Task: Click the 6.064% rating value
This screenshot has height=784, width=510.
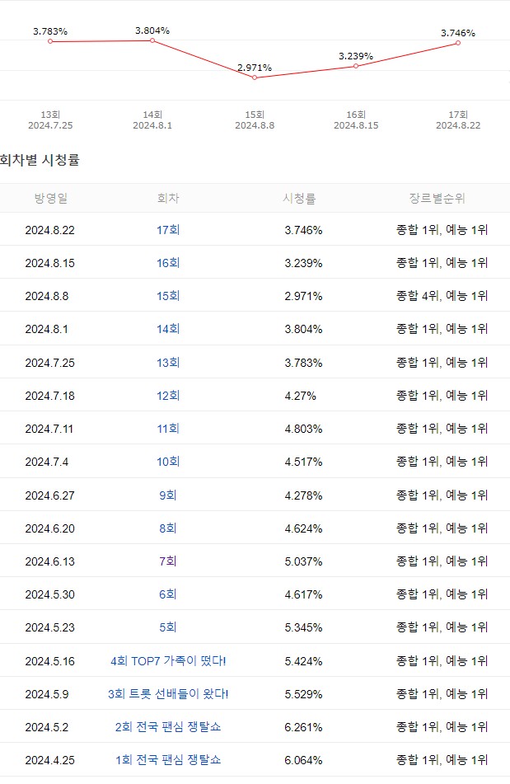Action: [x=303, y=760]
